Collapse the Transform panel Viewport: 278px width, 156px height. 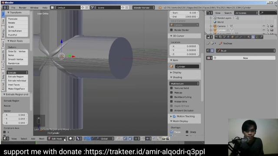click(8, 13)
